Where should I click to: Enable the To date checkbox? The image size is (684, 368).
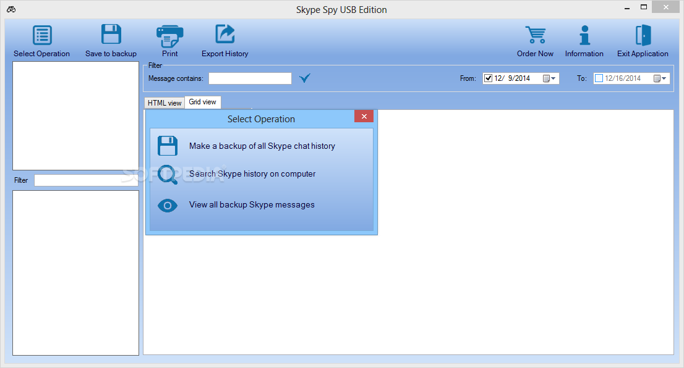point(599,78)
